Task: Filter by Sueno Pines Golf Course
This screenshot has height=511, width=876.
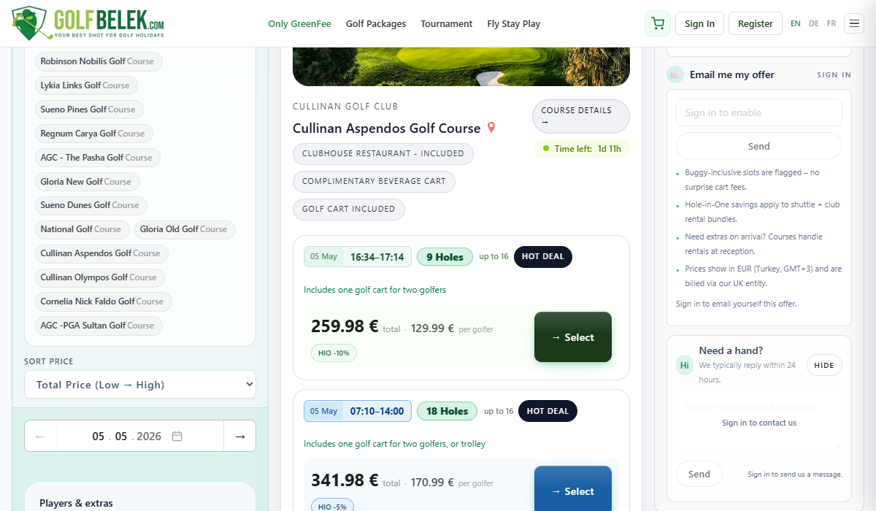Action: click(89, 109)
